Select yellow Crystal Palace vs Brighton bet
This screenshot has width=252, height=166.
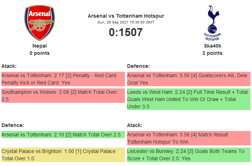pos(63,155)
